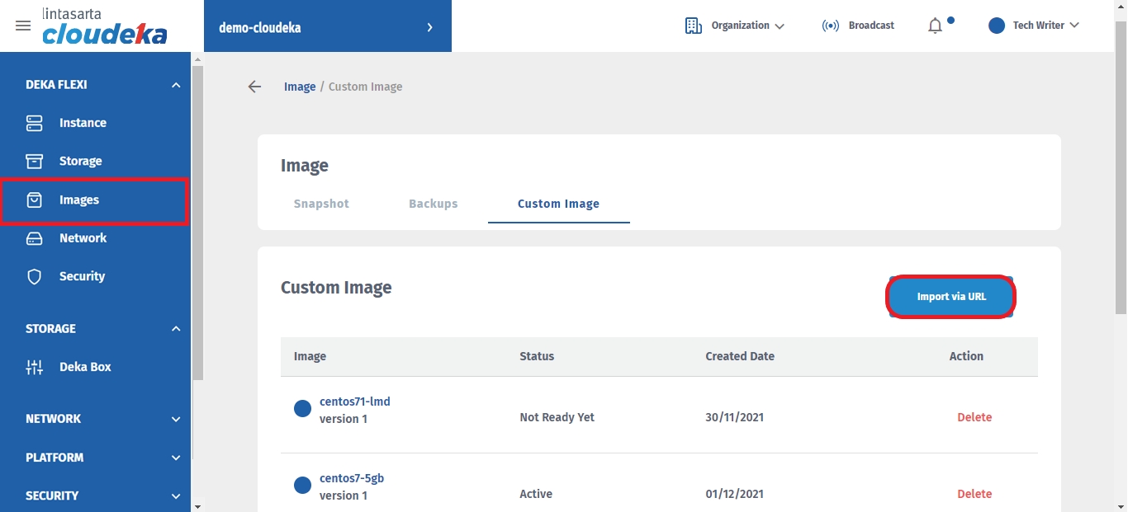The height and width of the screenshot is (512, 1128).
Task: Open the Organization dropdown
Action: [735, 26]
